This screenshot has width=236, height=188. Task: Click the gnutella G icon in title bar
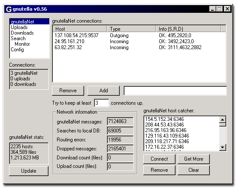[x=9, y=9]
